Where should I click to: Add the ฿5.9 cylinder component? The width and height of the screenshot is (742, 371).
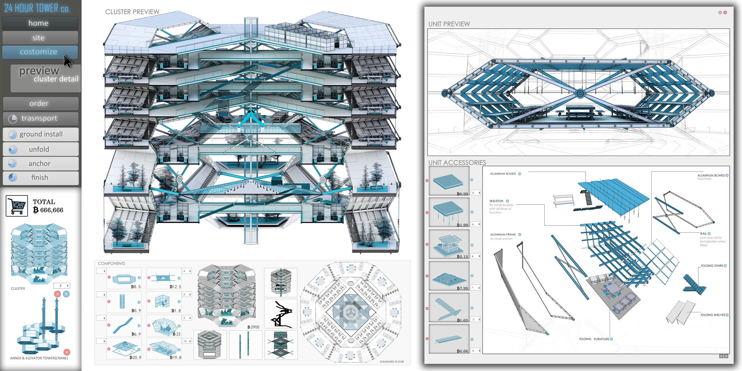[139, 302]
